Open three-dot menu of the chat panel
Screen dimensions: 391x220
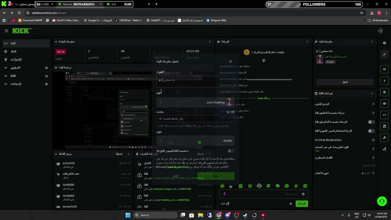pos(307,42)
